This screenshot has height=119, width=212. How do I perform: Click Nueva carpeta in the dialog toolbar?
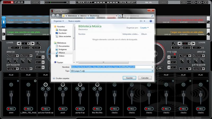[x=74, y=21]
